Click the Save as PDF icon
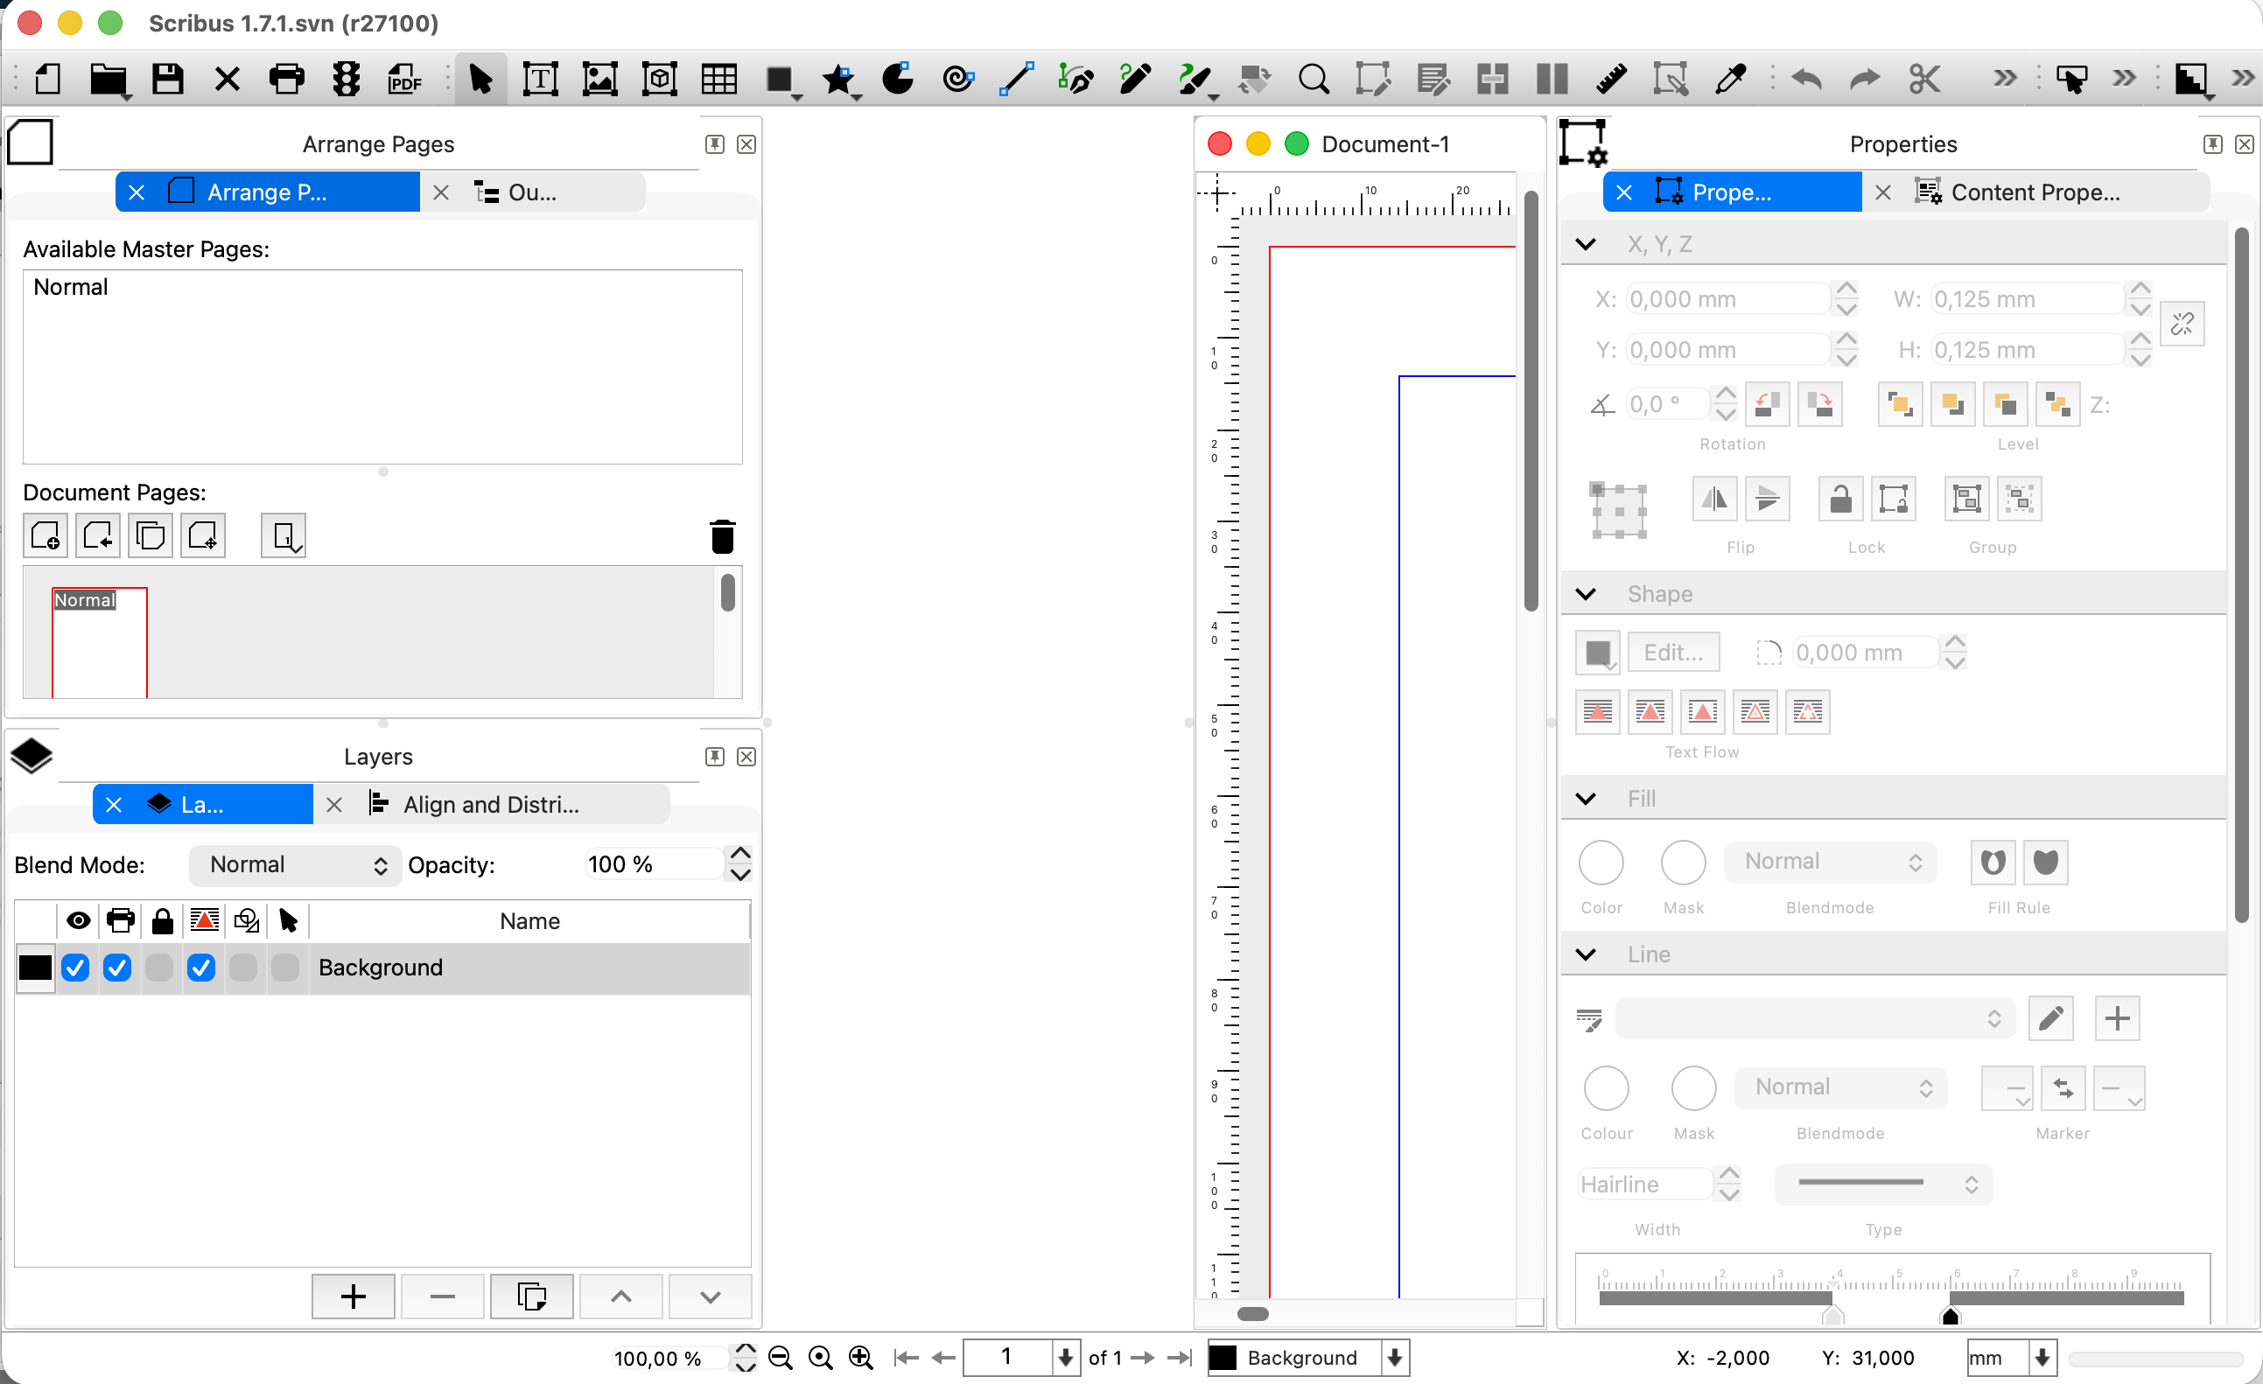This screenshot has width=2263, height=1384. [x=404, y=80]
